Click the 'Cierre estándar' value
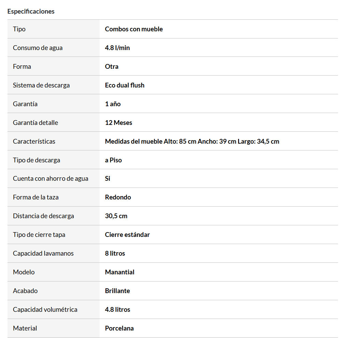This screenshot has width=339, height=338. click(127, 235)
